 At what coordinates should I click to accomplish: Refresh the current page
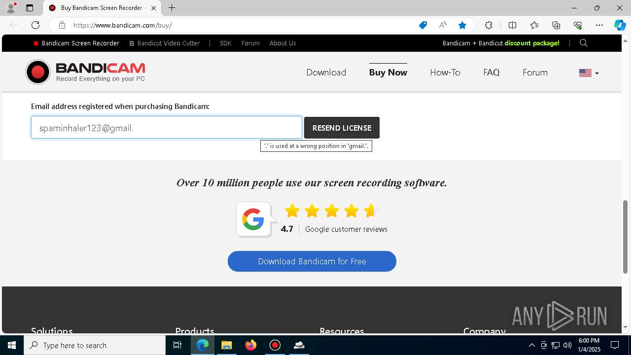35,25
